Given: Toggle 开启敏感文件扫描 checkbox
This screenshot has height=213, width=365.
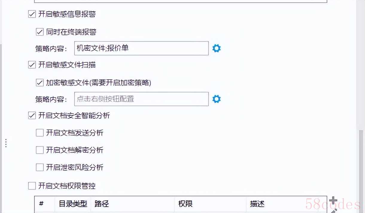Looking at the screenshot, I should pos(32,65).
